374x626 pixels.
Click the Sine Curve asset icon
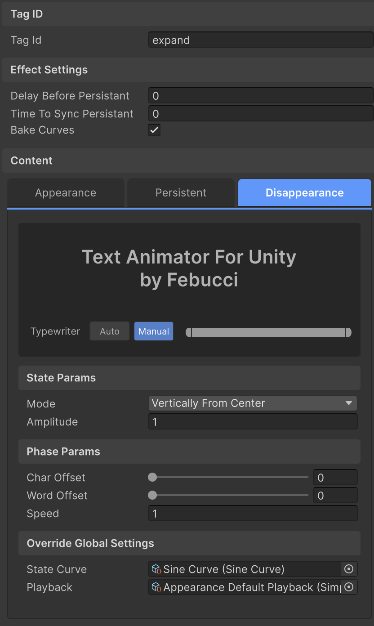156,569
